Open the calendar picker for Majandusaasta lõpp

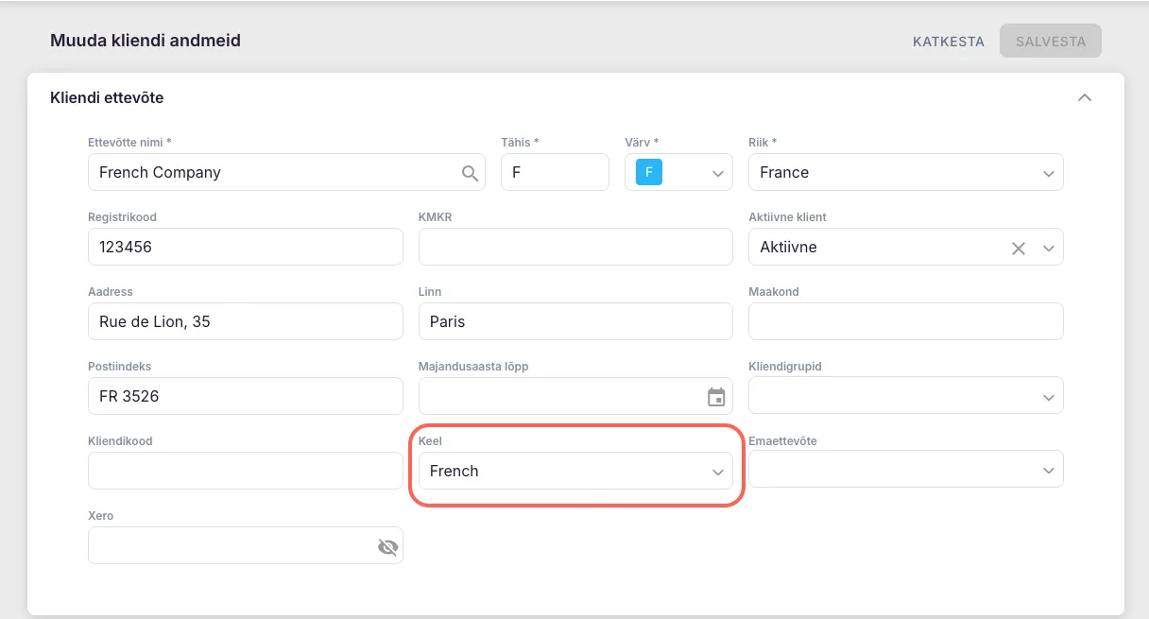pyautogui.click(x=716, y=397)
